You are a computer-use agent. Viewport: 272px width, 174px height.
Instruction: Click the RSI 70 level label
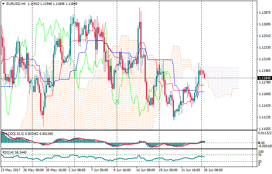point(259,155)
